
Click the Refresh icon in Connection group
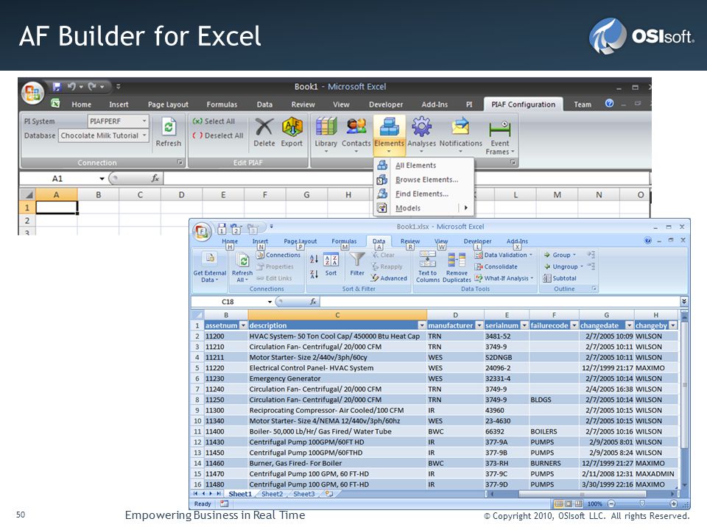pos(168,127)
